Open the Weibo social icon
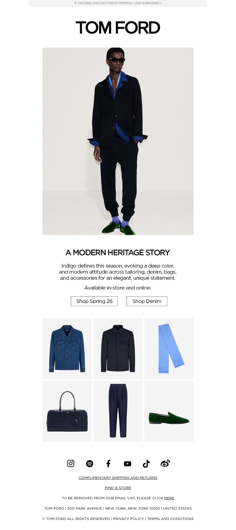236x530 pixels. pos(165,463)
